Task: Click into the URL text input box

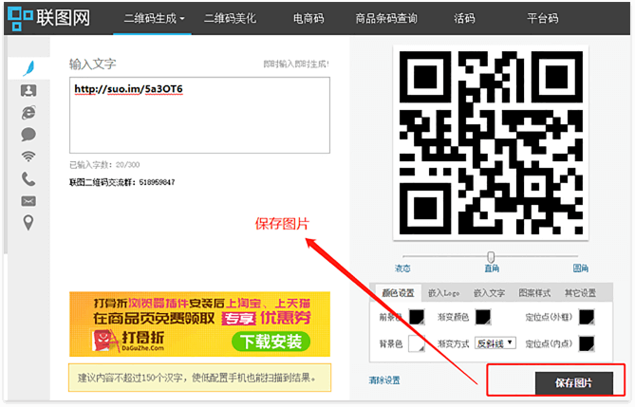Action: point(199,116)
